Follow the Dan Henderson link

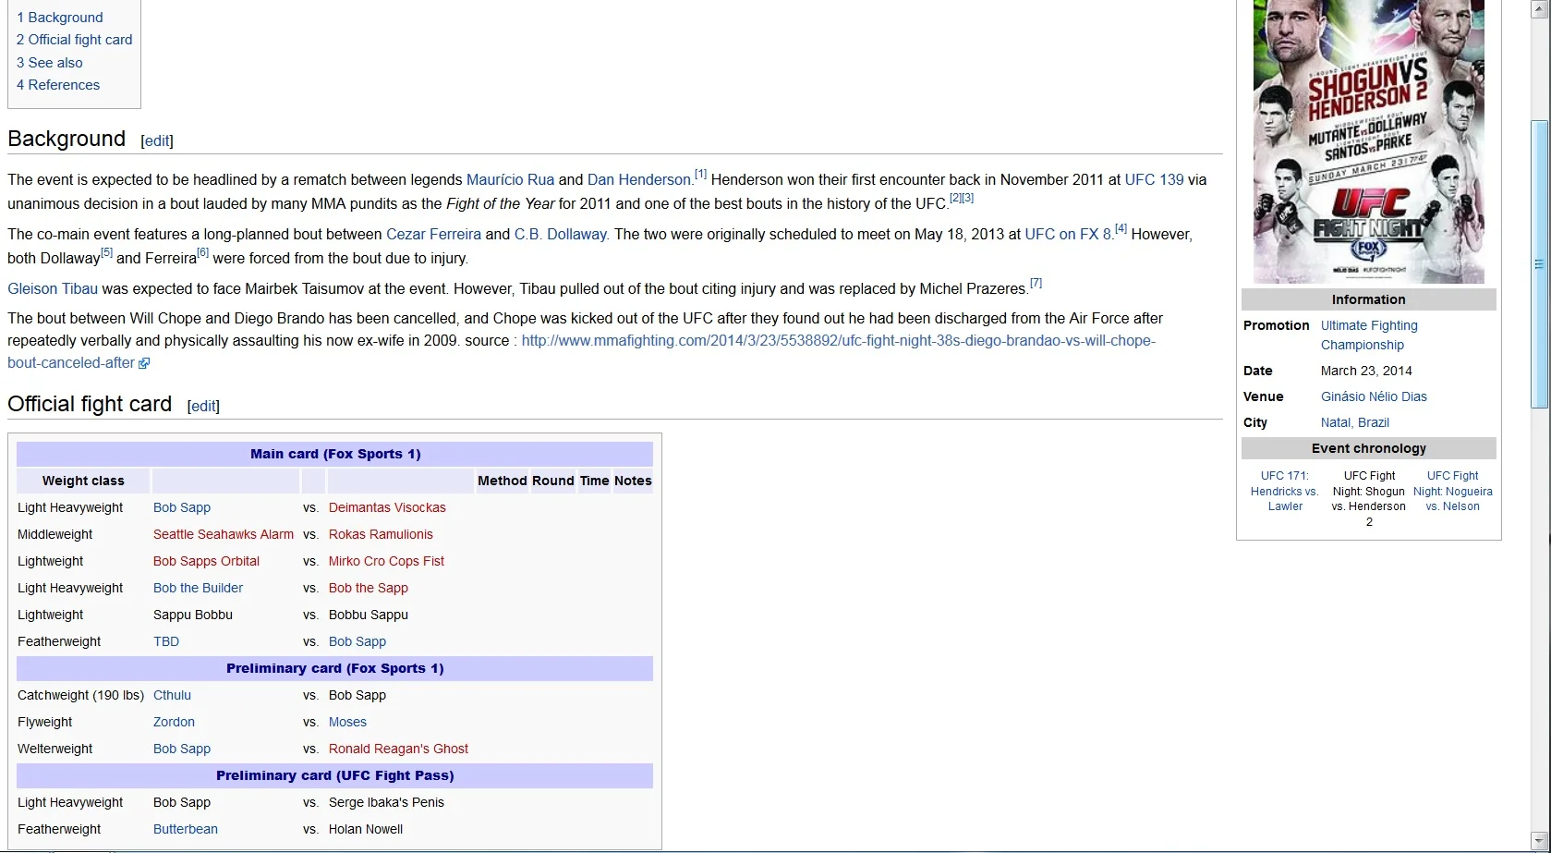638,180
